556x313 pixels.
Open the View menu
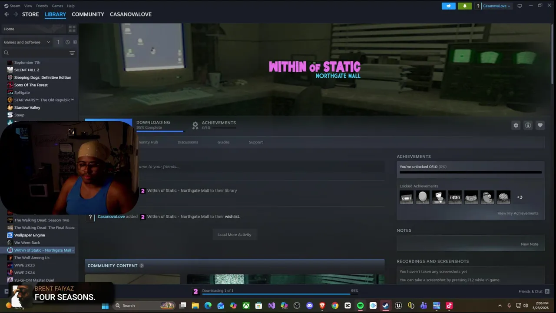28,6
